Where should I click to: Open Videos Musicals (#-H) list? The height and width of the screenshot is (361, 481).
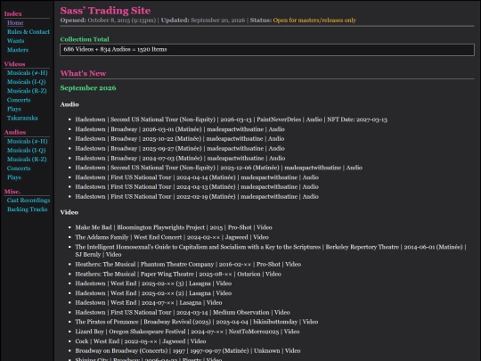click(x=28, y=73)
